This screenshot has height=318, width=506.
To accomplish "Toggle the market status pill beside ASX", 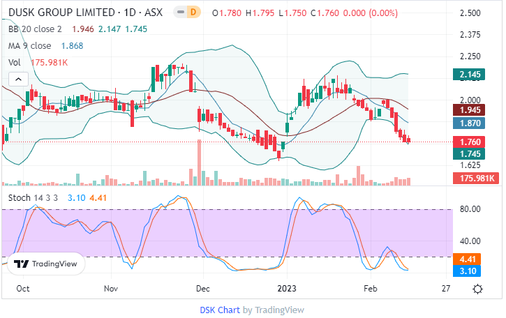I will [180, 13].
